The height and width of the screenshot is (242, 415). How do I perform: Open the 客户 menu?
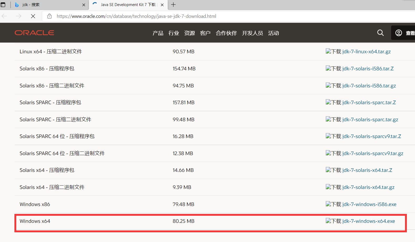click(205, 33)
